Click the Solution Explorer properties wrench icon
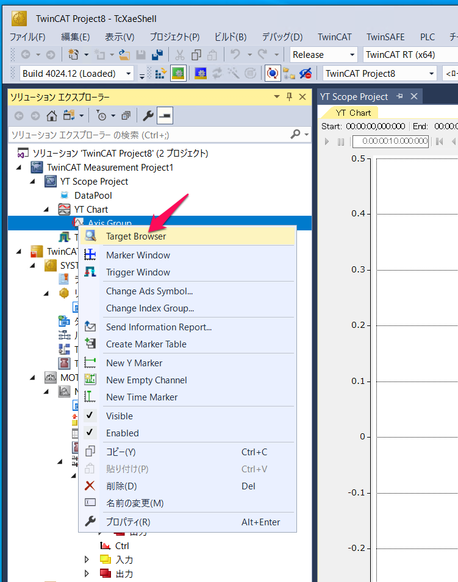The height and width of the screenshot is (582, 458). click(148, 116)
